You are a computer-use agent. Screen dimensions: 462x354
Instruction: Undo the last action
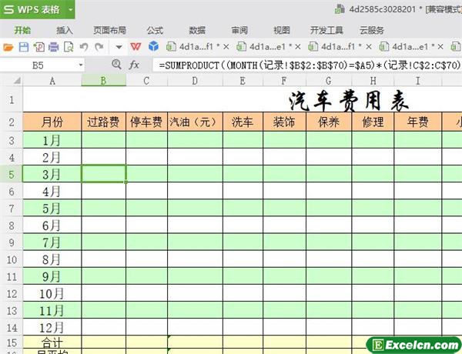pyautogui.click(x=84, y=47)
